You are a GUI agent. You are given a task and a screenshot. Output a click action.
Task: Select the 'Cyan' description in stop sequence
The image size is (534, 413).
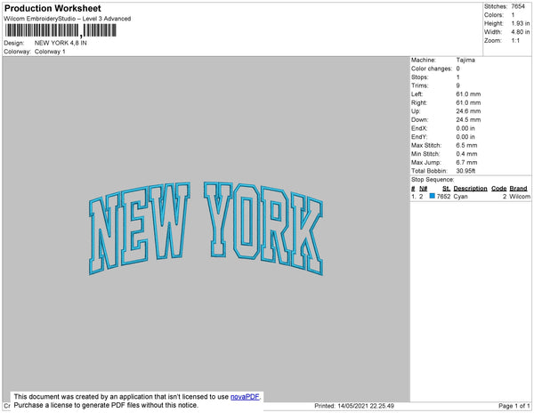coord(460,197)
